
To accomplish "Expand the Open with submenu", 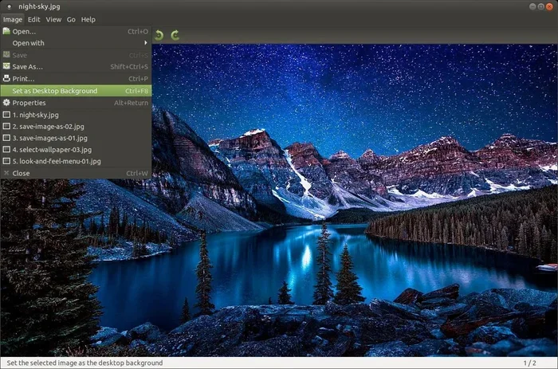I will point(76,43).
